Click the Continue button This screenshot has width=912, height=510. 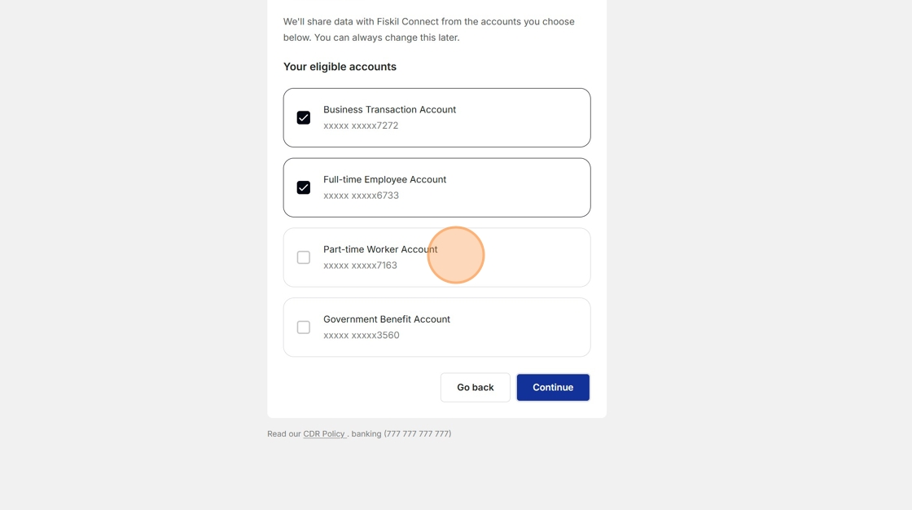pos(553,388)
